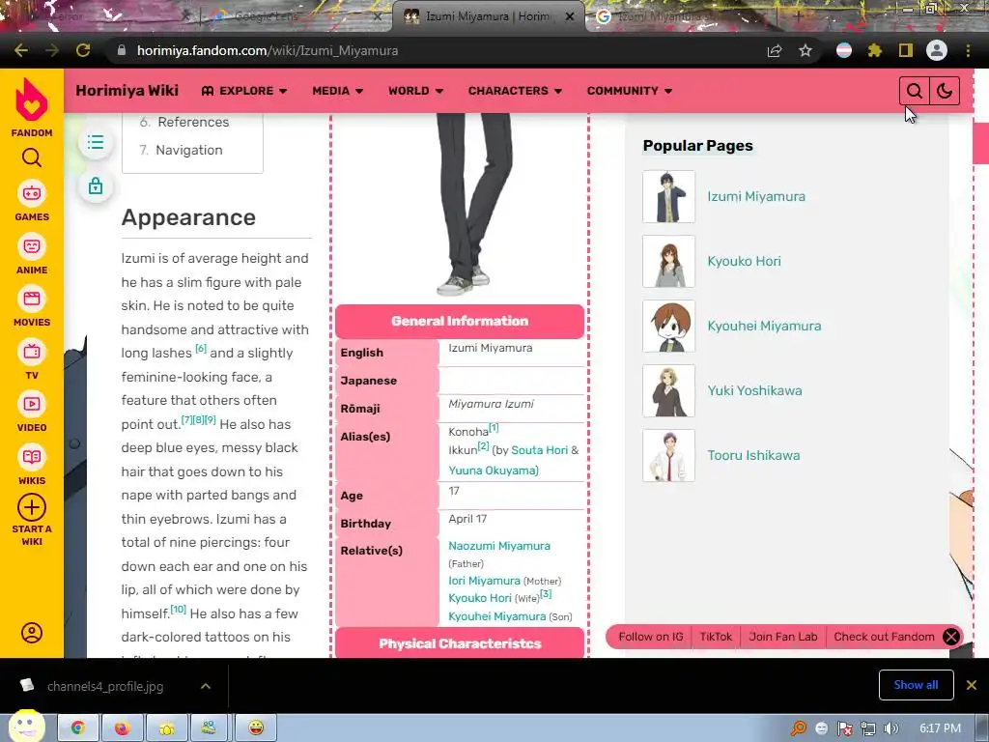Open Kyouhei Miyamura relative link
The height and width of the screenshot is (742, 989).
(497, 616)
